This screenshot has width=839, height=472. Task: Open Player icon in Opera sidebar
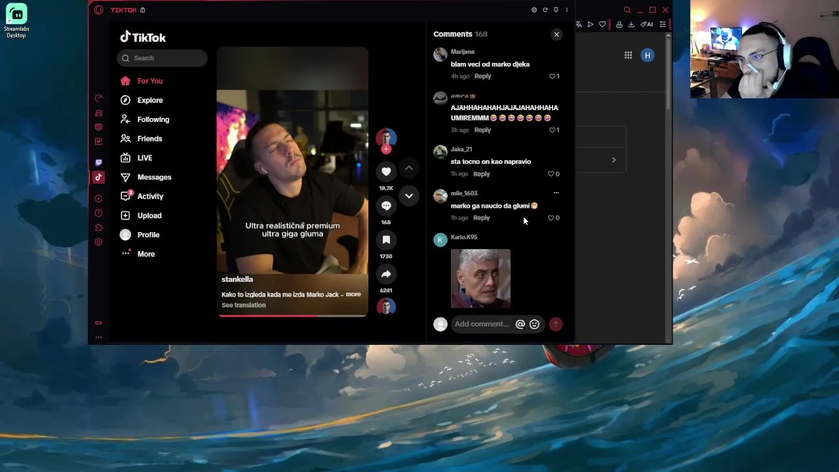point(98,199)
